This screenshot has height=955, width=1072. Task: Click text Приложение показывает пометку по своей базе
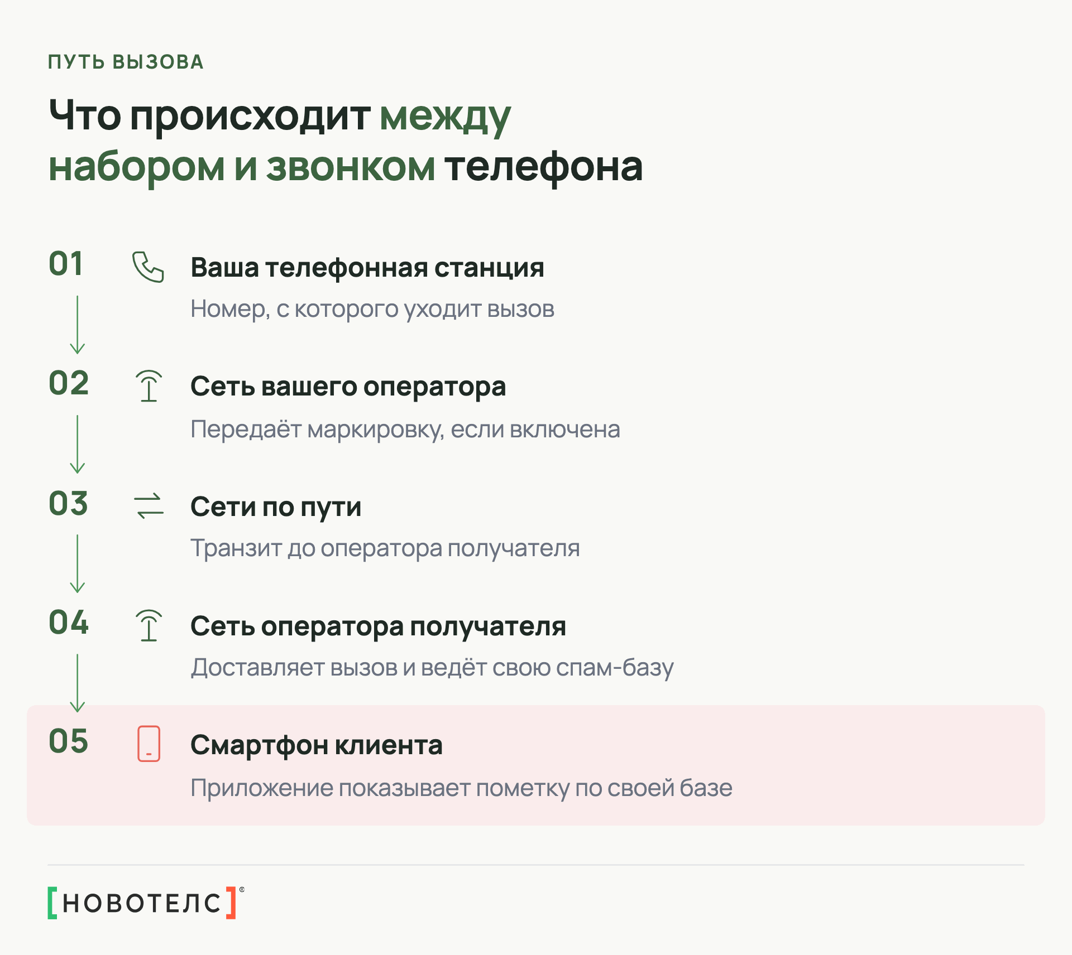coord(461,788)
